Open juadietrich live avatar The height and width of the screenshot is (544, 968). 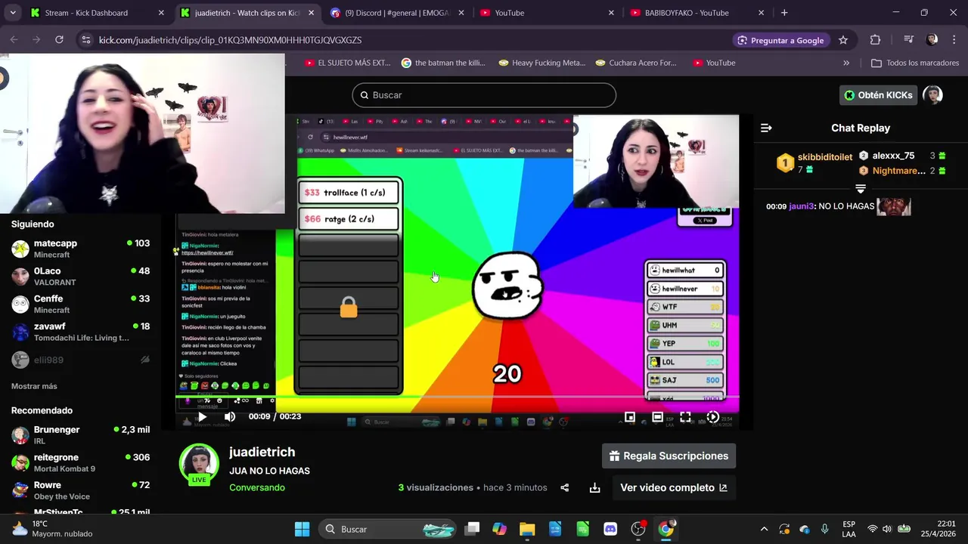coord(199,464)
